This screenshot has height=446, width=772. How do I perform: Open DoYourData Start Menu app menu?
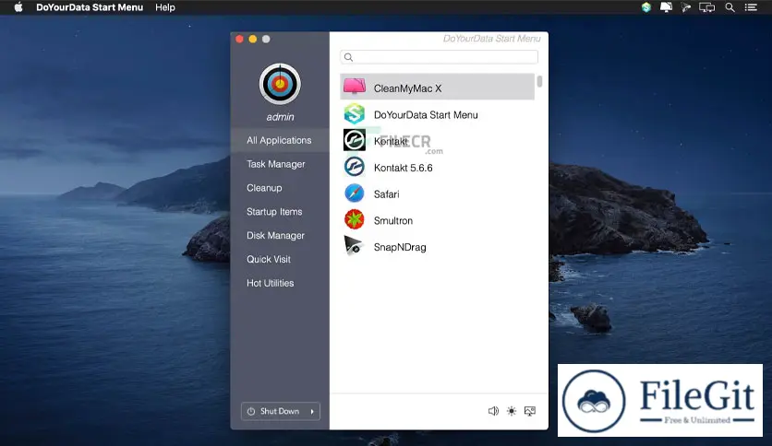point(90,7)
